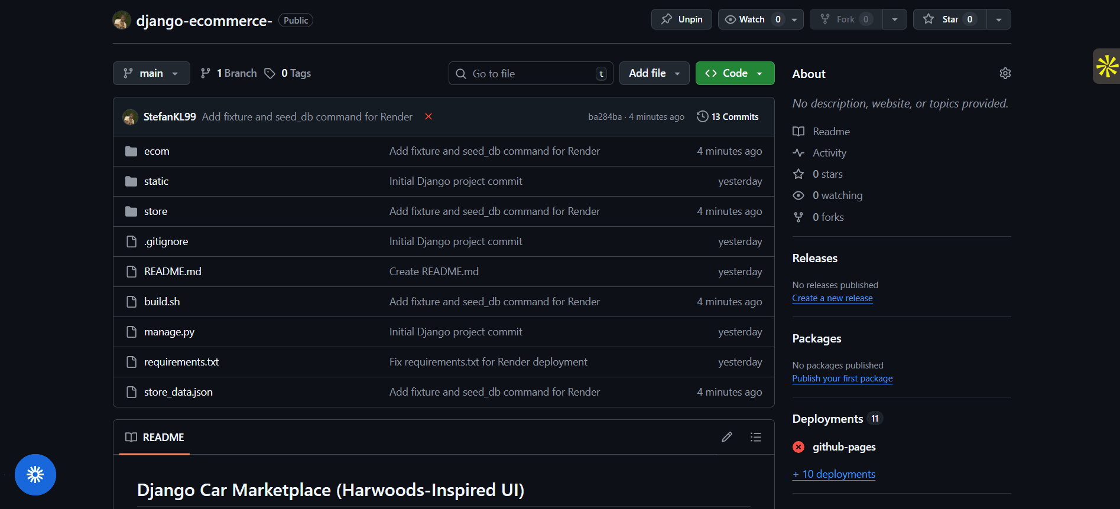
Task: Open the 0 Tags link
Action: pyautogui.click(x=287, y=73)
